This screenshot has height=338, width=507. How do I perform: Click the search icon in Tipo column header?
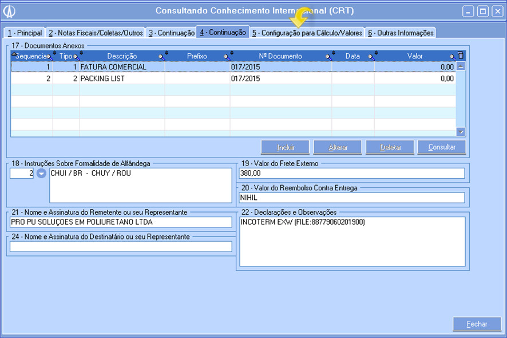click(x=77, y=56)
